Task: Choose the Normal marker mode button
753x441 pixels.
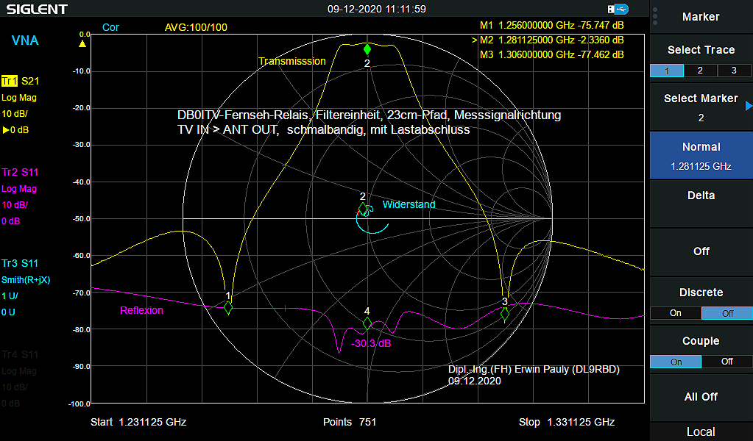Action: (x=701, y=156)
